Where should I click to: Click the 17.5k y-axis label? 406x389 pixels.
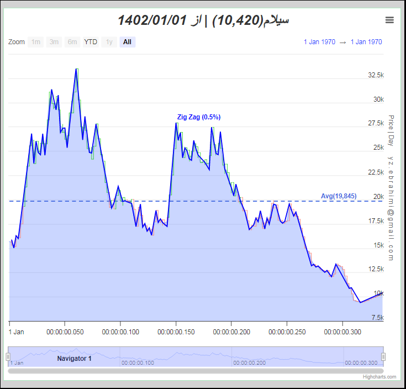(376, 221)
